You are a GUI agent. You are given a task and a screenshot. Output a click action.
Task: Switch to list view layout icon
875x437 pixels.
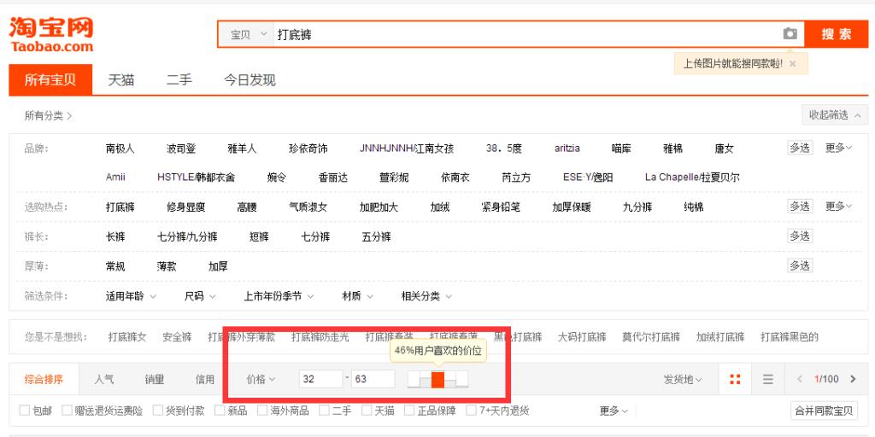click(768, 380)
